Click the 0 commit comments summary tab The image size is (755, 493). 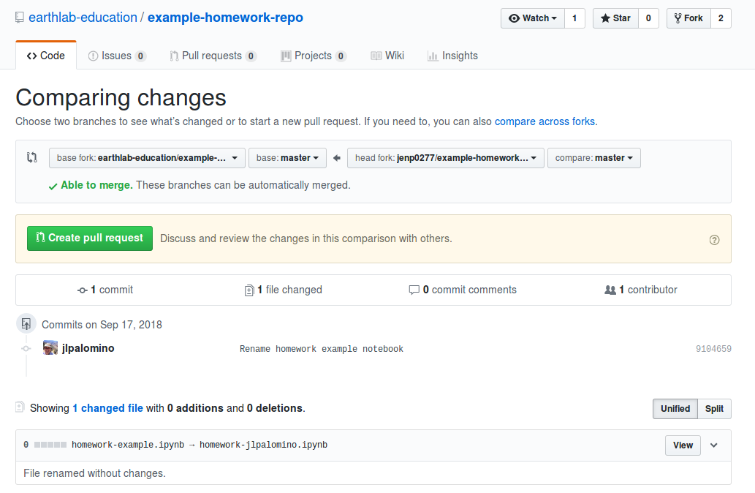click(463, 290)
